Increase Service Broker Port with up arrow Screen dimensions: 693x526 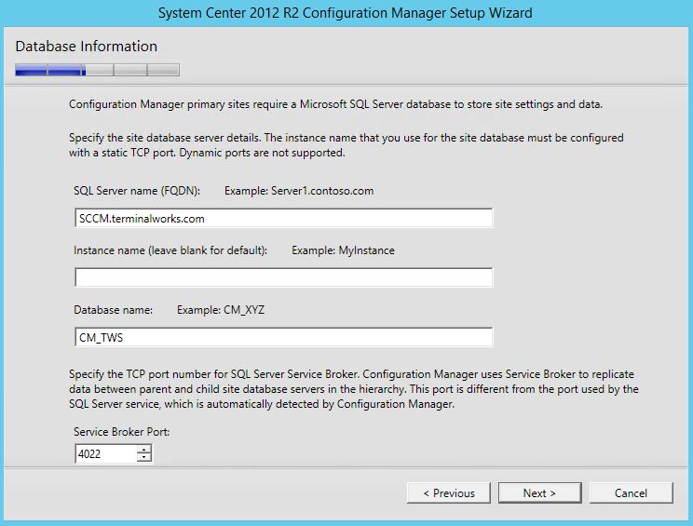[144, 450]
